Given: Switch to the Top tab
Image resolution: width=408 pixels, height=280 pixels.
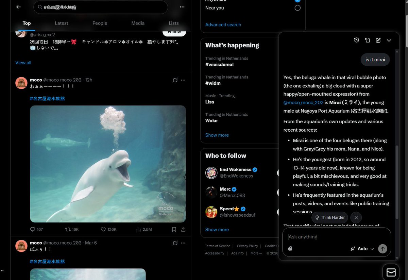Looking at the screenshot, I should point(27,23).
